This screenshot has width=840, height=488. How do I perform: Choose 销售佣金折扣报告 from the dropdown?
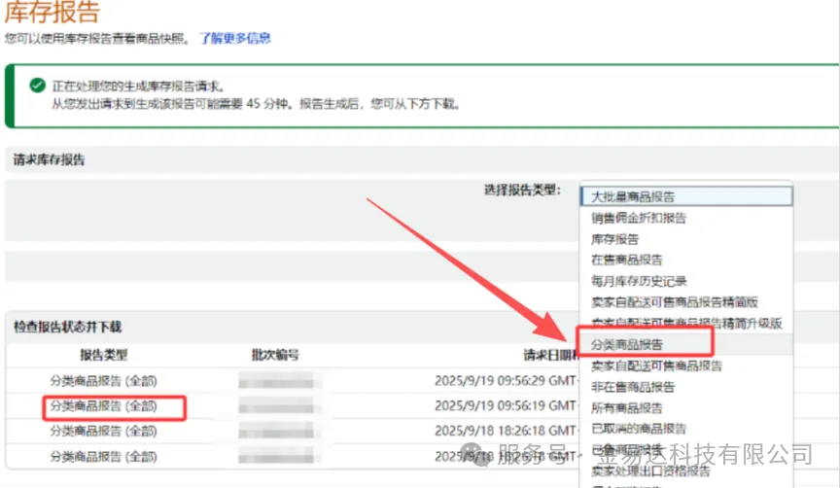tap(638, 218)
